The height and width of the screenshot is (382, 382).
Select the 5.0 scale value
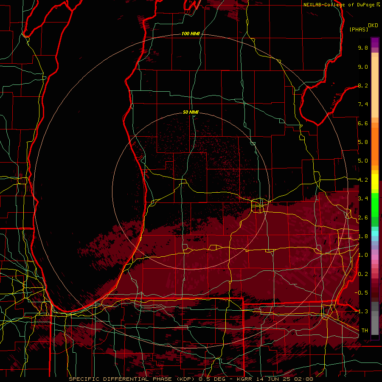point(363,161)
